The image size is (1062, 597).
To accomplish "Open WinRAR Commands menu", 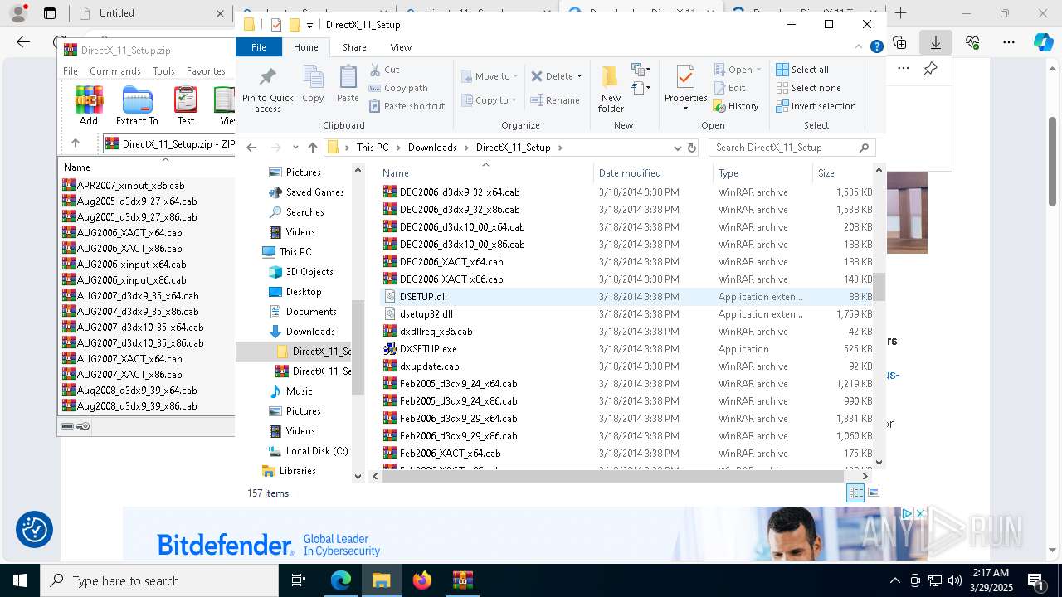I will pyautogui.click(x=115, y=71).
